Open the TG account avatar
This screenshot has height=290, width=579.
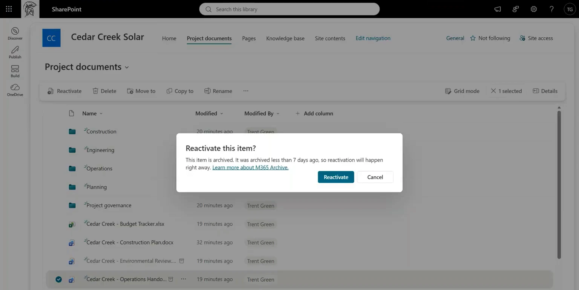(570, 9)
